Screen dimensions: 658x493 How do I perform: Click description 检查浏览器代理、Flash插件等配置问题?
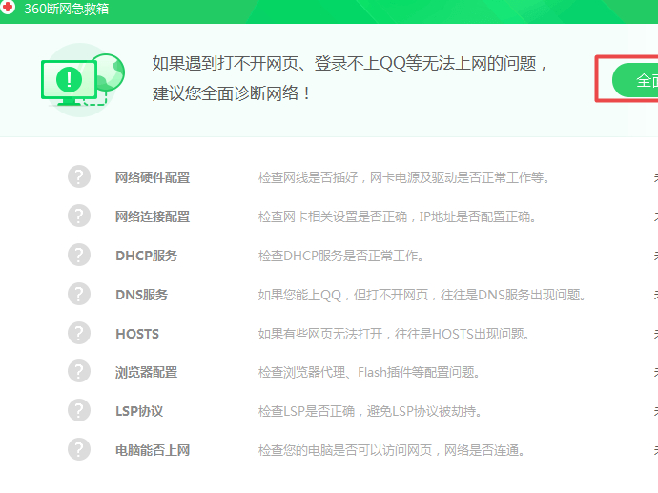(x=369, y=372)
